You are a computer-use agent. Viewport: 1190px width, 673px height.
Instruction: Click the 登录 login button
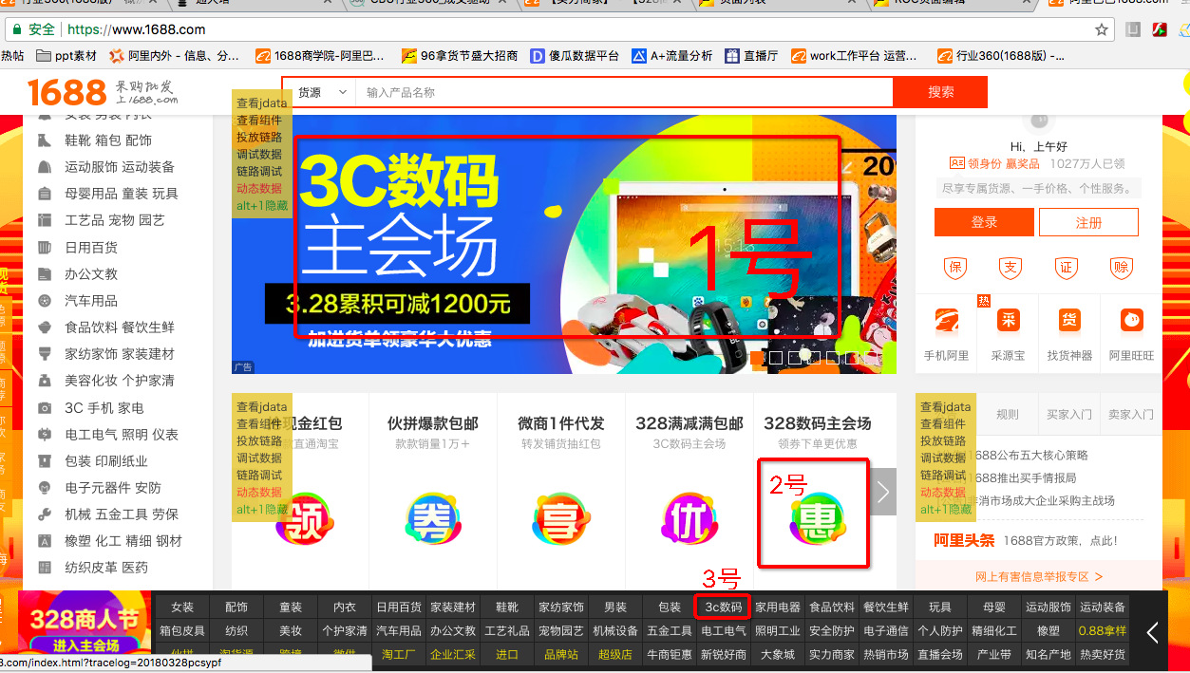tap(984, 222)
